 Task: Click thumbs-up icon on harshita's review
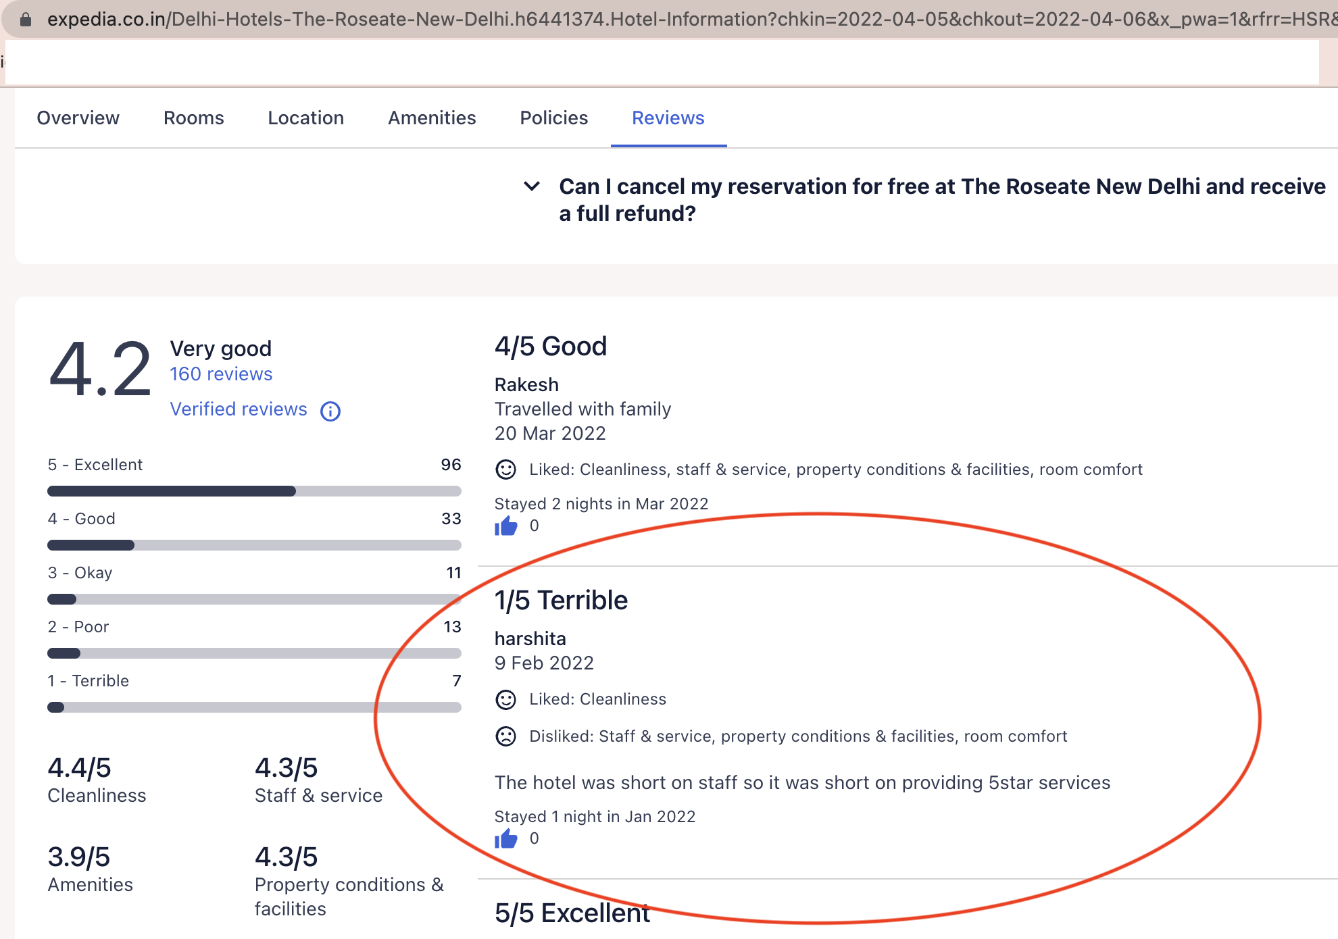(x=506, y=838)
